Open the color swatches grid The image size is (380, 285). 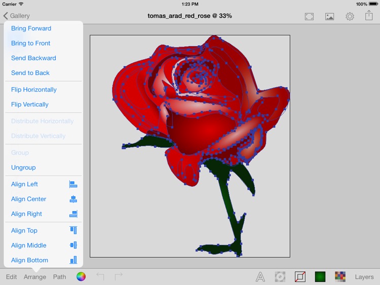pos(340,276)
